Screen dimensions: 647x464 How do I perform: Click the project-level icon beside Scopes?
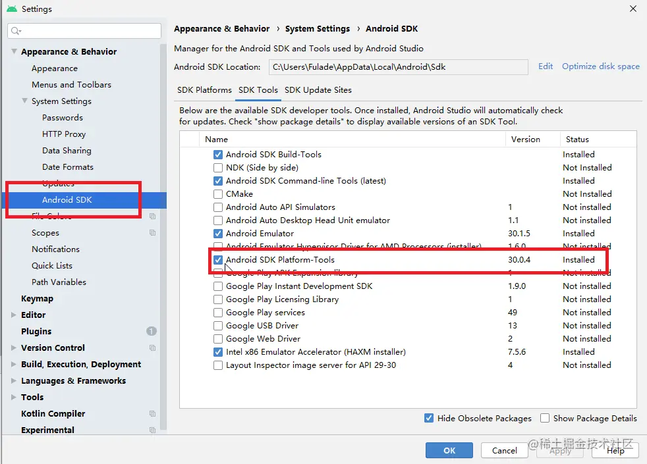click(152, 233)
